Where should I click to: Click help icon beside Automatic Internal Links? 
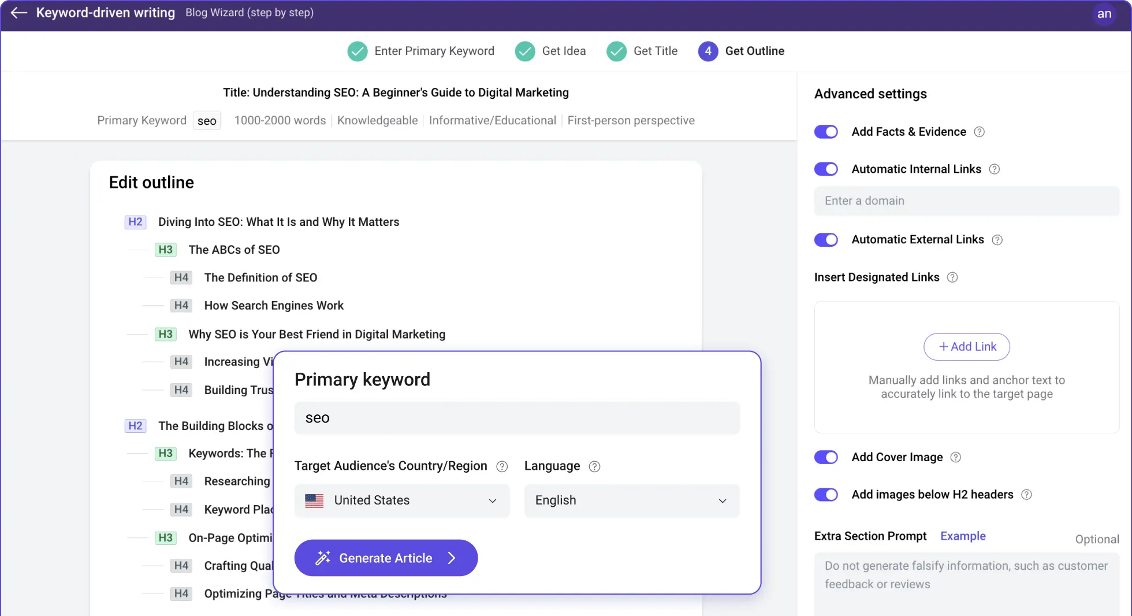click(x=994, y=169)
